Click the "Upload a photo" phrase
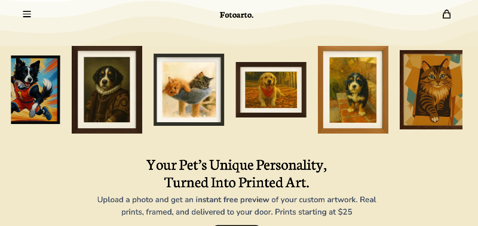Screen dimensions: 478x226 (121, 200)
